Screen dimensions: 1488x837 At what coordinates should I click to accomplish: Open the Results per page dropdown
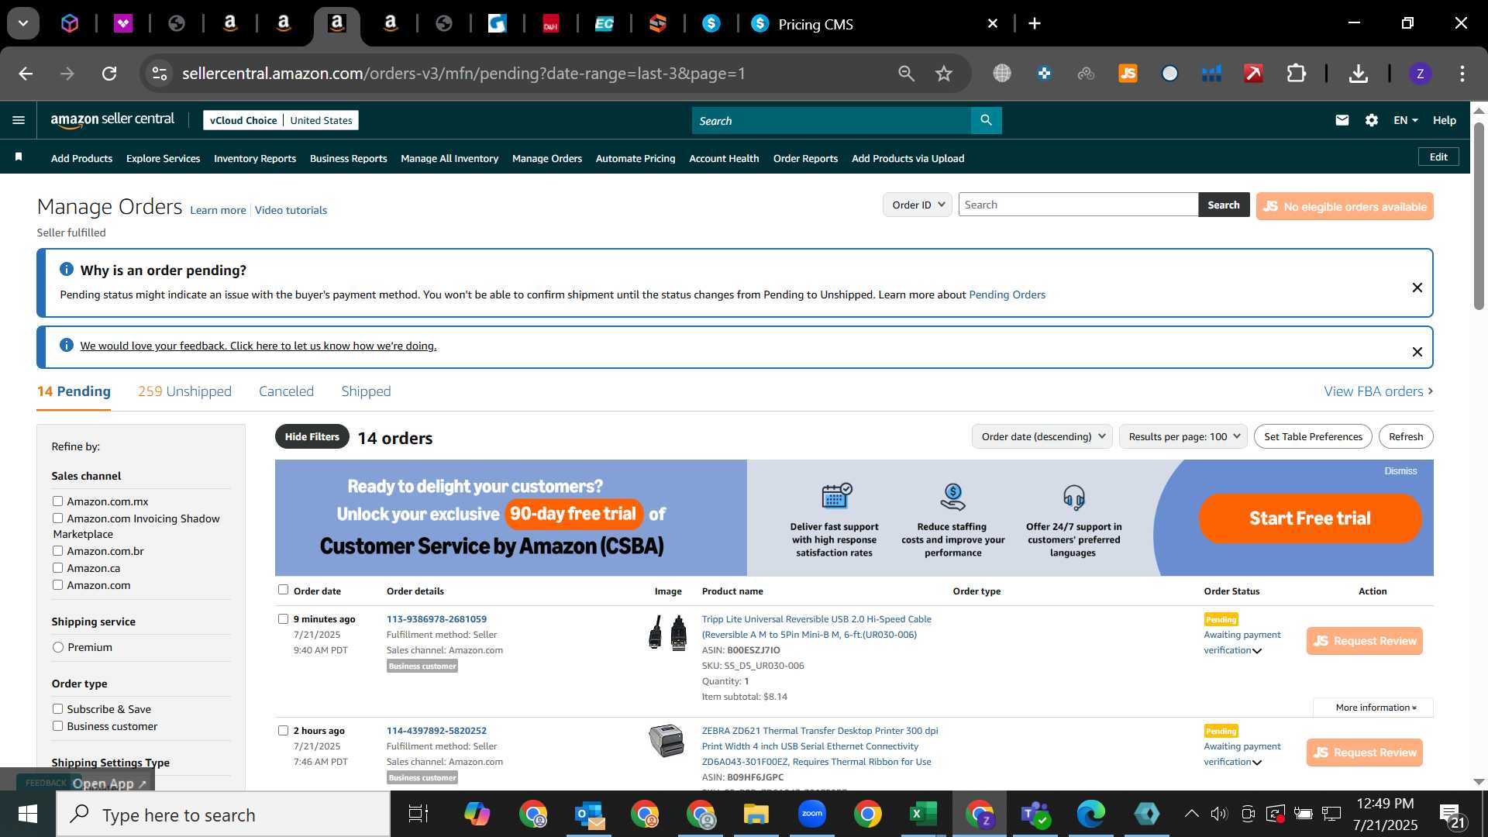1183,436
